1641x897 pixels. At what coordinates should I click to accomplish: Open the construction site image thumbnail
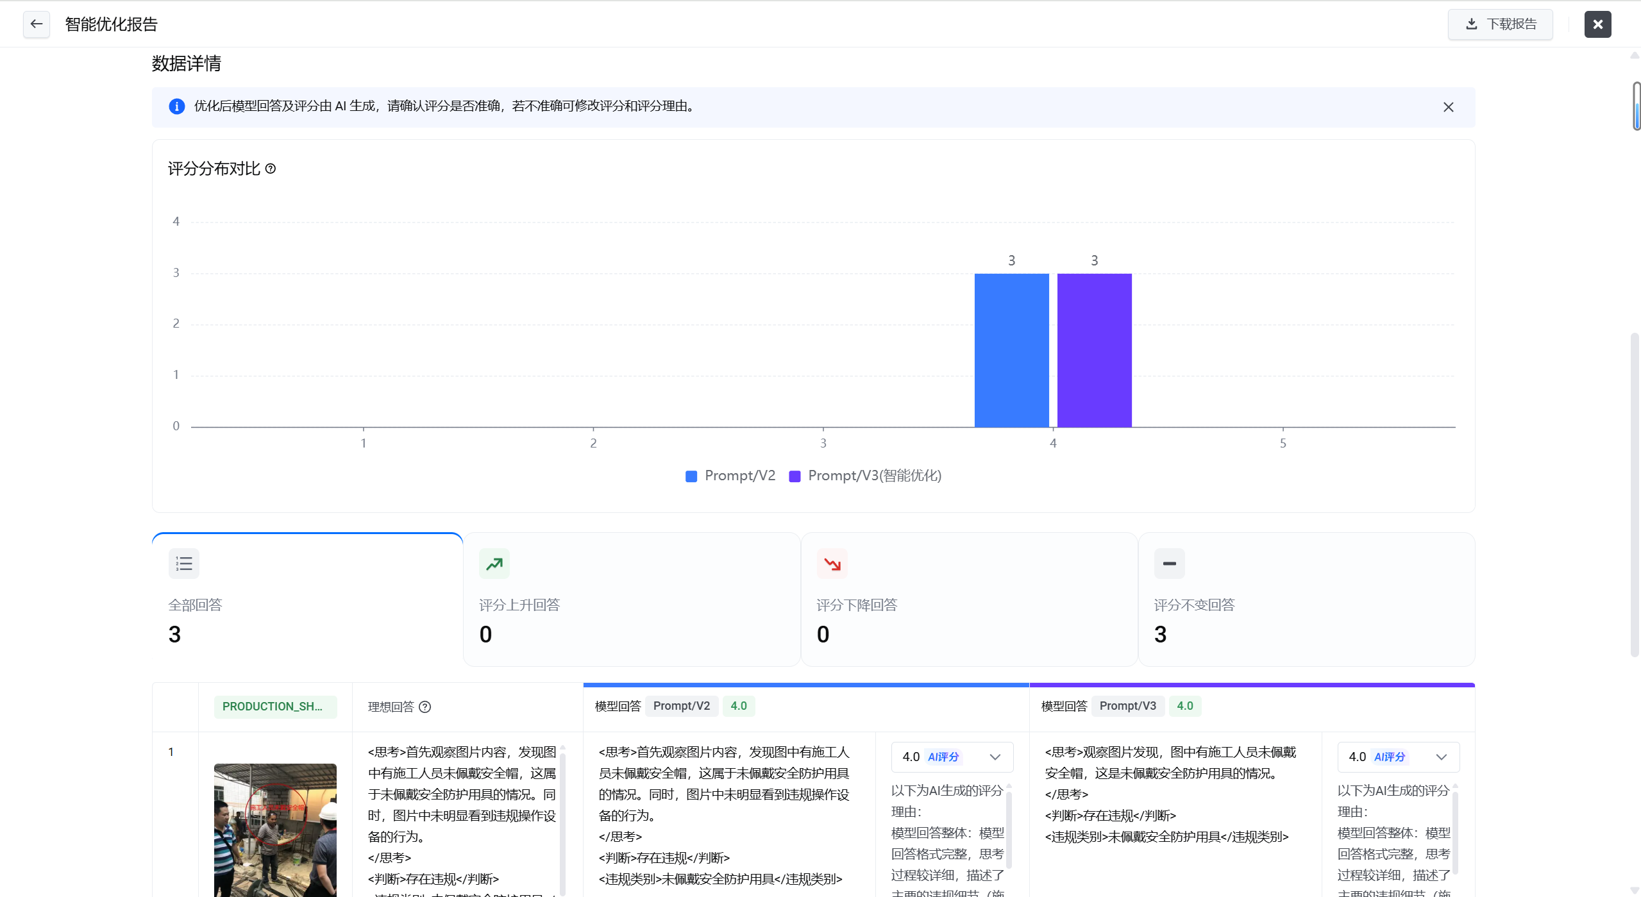click(x=274, y=830)
